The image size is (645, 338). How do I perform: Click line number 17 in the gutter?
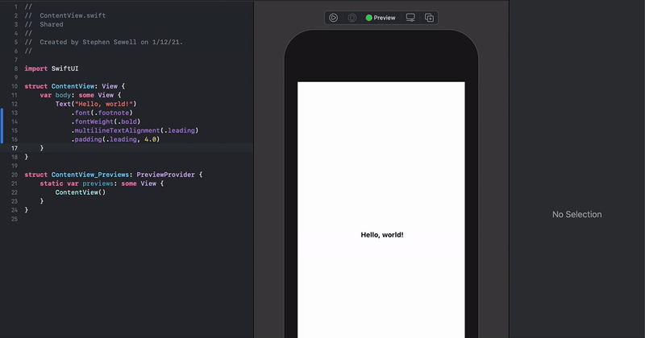15,148
